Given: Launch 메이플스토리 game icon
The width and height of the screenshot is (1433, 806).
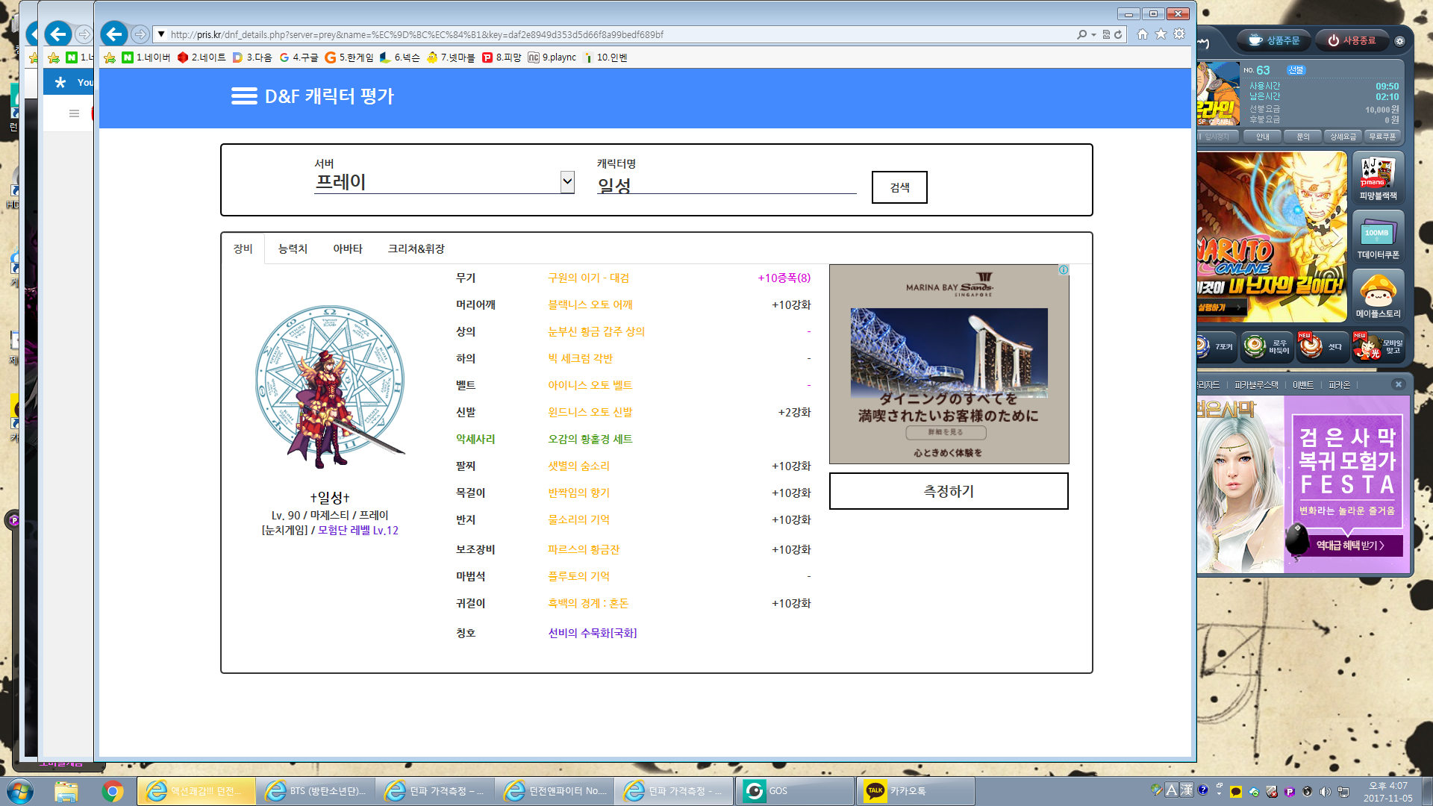Looking at the screenshot, I should point(1378,296).
